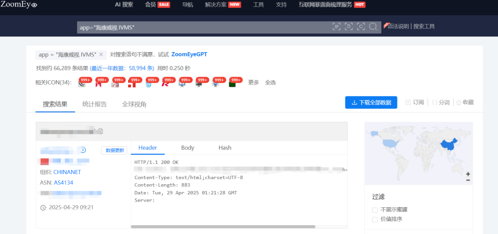
Task: Click the ZoomEye logo
Action: (x=19, y=5)
